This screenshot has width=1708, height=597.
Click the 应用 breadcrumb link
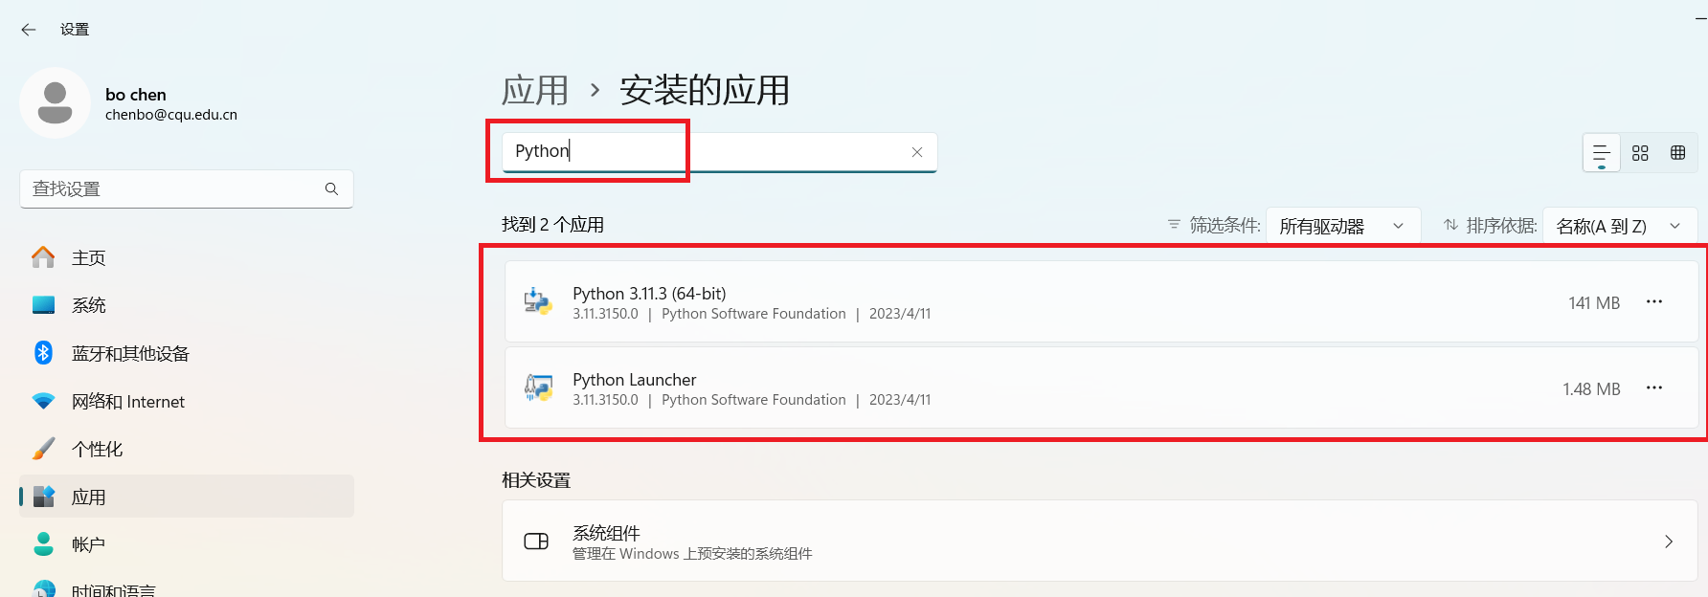[535, 91]
